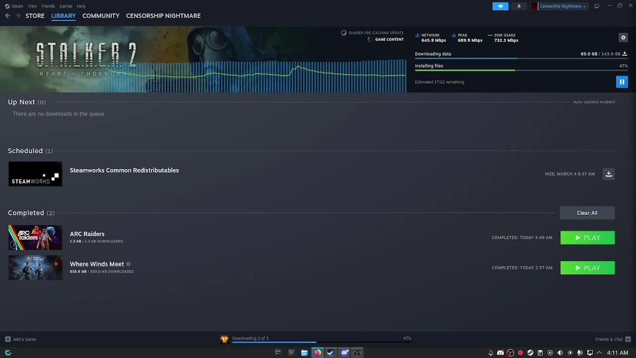Click the Estimated 17:02 remaining text

(x=439, y=82)
